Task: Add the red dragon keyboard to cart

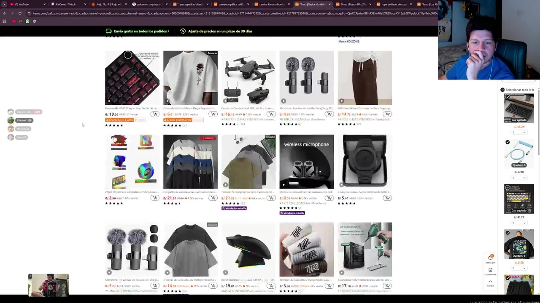Action: pyautogui.click(x=155, y=114)
